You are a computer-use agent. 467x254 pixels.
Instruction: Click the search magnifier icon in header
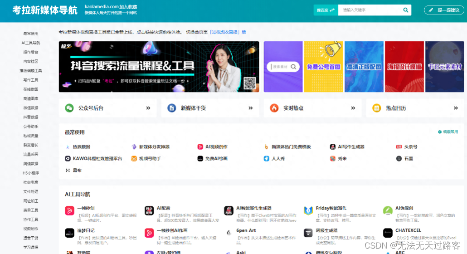point(406,10)
